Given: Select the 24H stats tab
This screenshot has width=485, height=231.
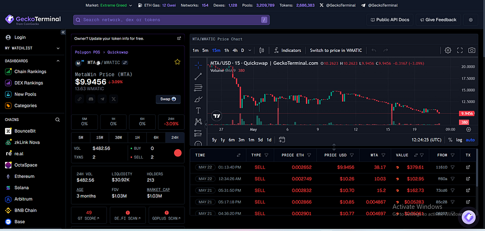Looking at the screenshot, I should [x=175, y=138].
